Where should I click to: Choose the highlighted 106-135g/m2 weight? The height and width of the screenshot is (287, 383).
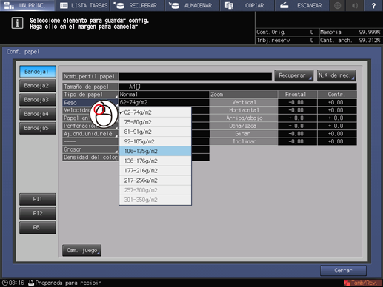click(x=155, y=151)
